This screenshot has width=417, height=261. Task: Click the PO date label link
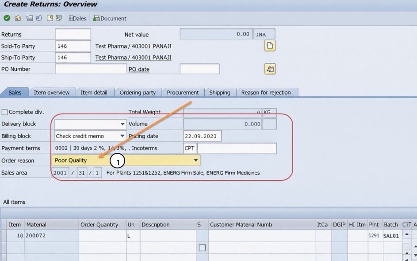pyautogui.click(x=139, y=69)
